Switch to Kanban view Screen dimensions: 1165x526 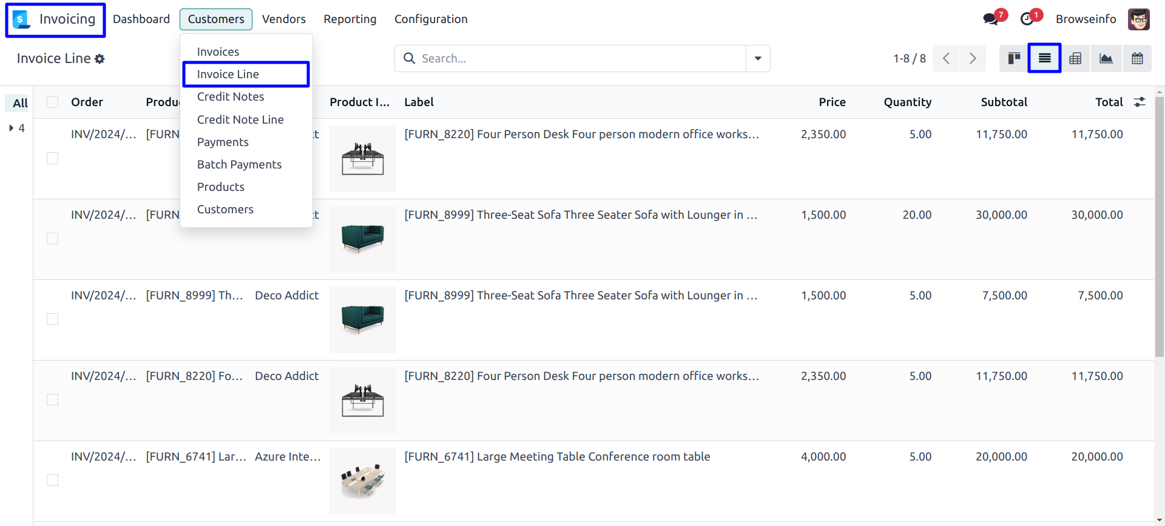point(1013,58)
